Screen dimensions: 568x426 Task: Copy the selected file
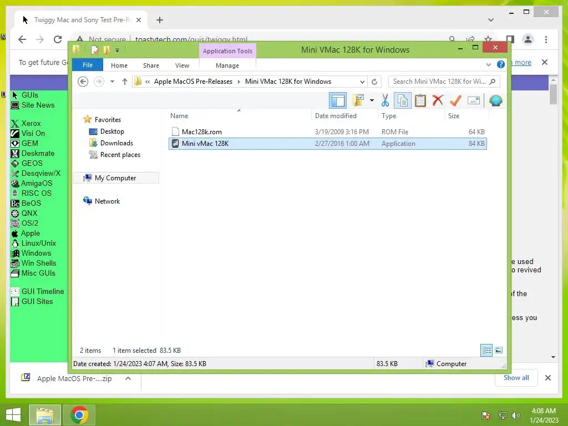click(x=403, y=100)
